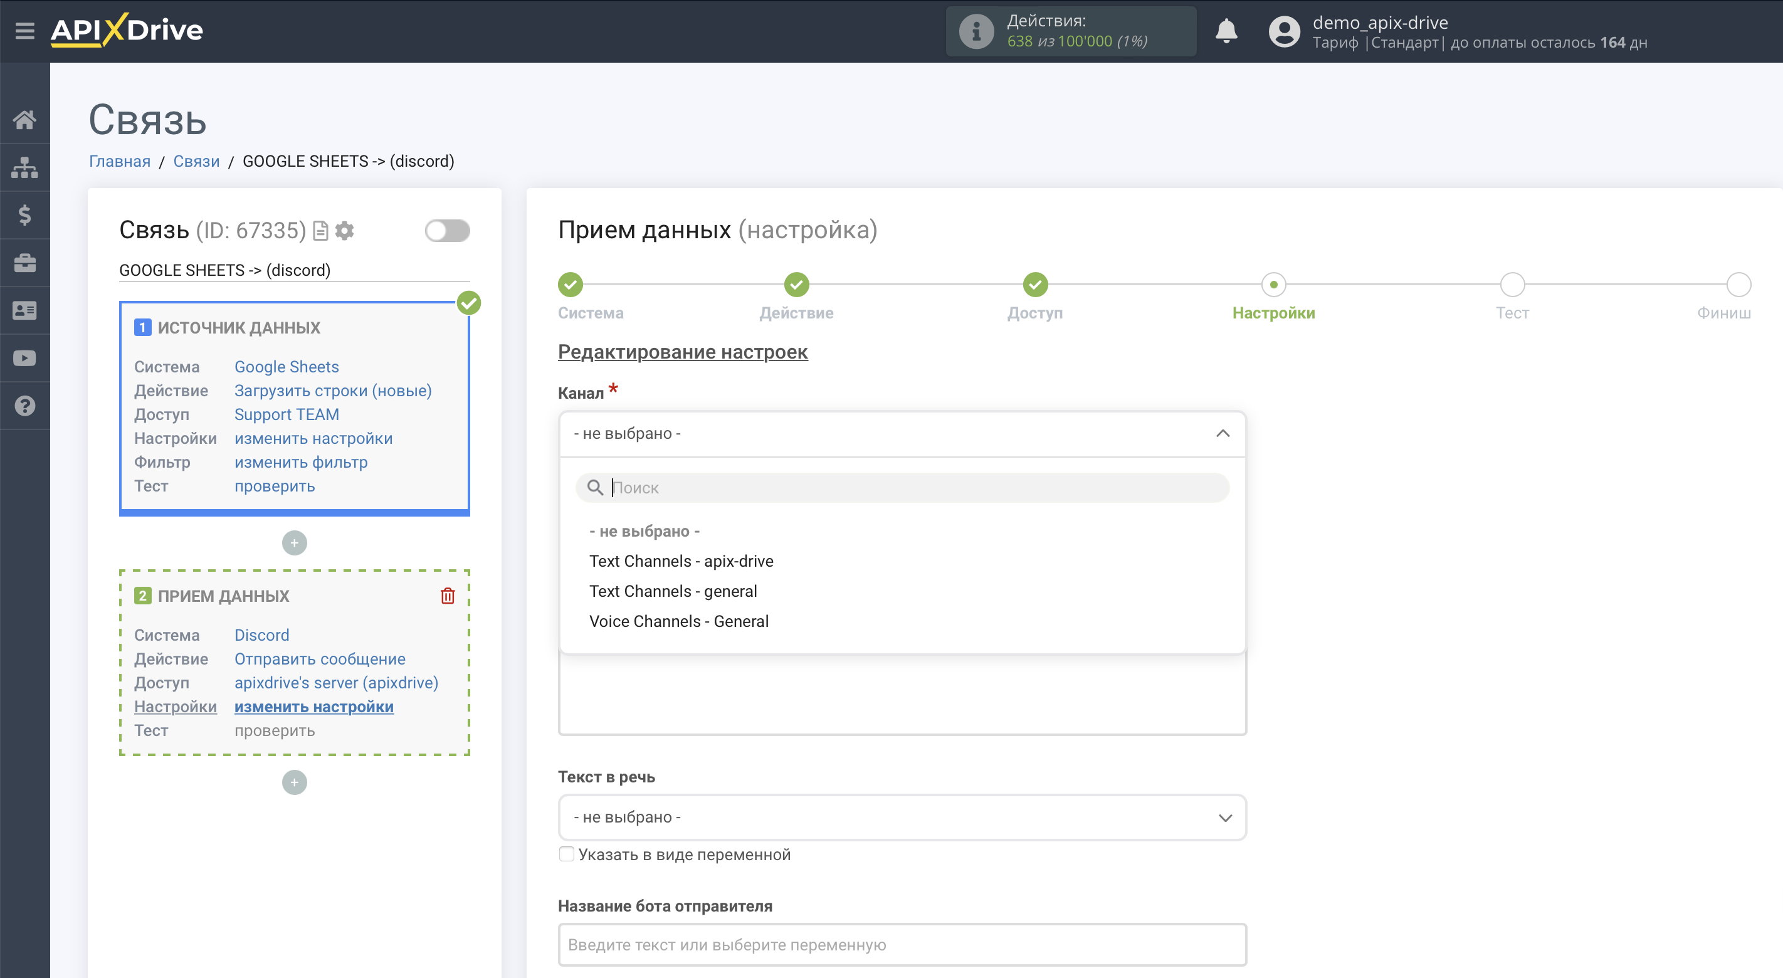
Task: Open the dollar billing sidebar icon
Action: click(25, 215)
